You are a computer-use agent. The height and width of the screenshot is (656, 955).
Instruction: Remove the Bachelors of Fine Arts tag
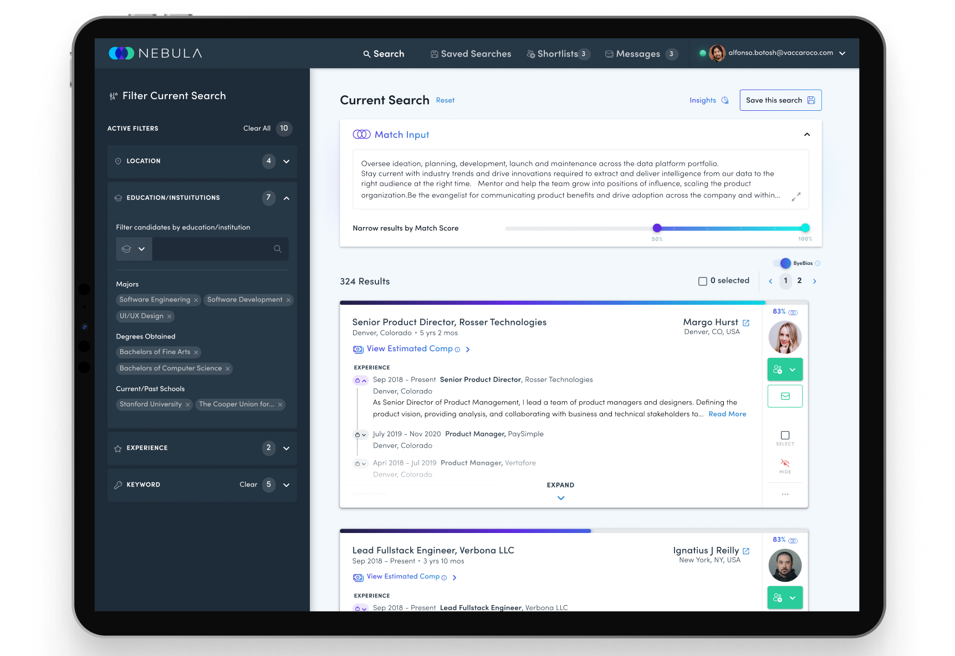pos(196,352)
